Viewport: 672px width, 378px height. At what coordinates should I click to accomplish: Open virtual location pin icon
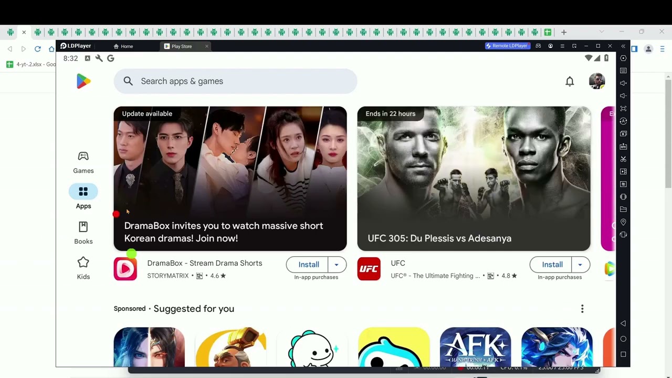click(623, 222)
